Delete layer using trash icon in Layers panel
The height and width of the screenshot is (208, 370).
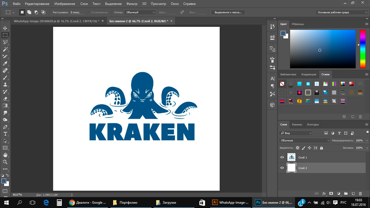point(360,194)
